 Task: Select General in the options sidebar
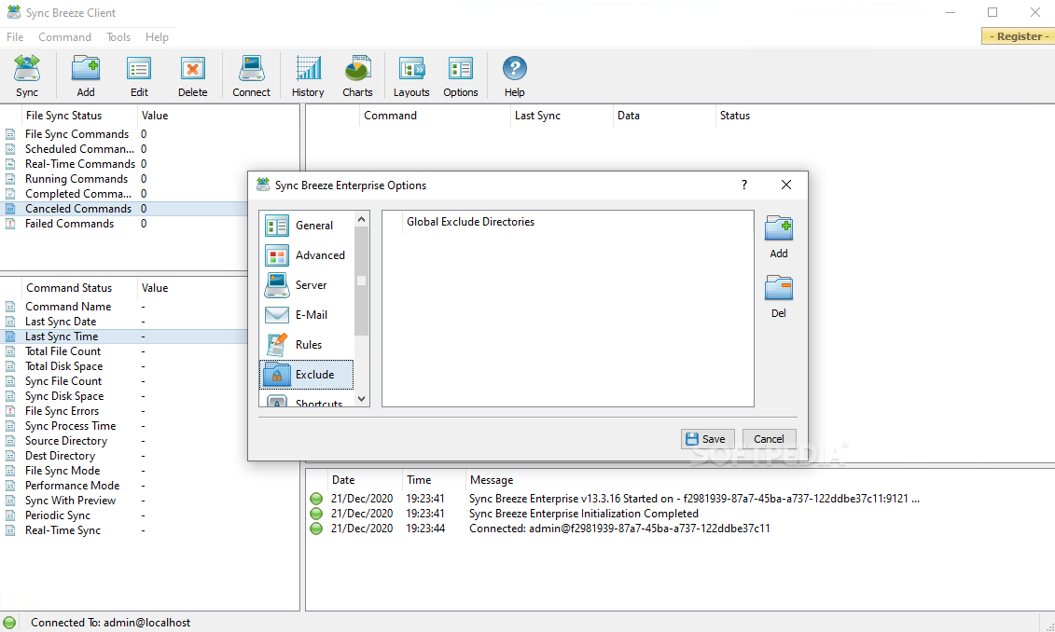[307, 226]
